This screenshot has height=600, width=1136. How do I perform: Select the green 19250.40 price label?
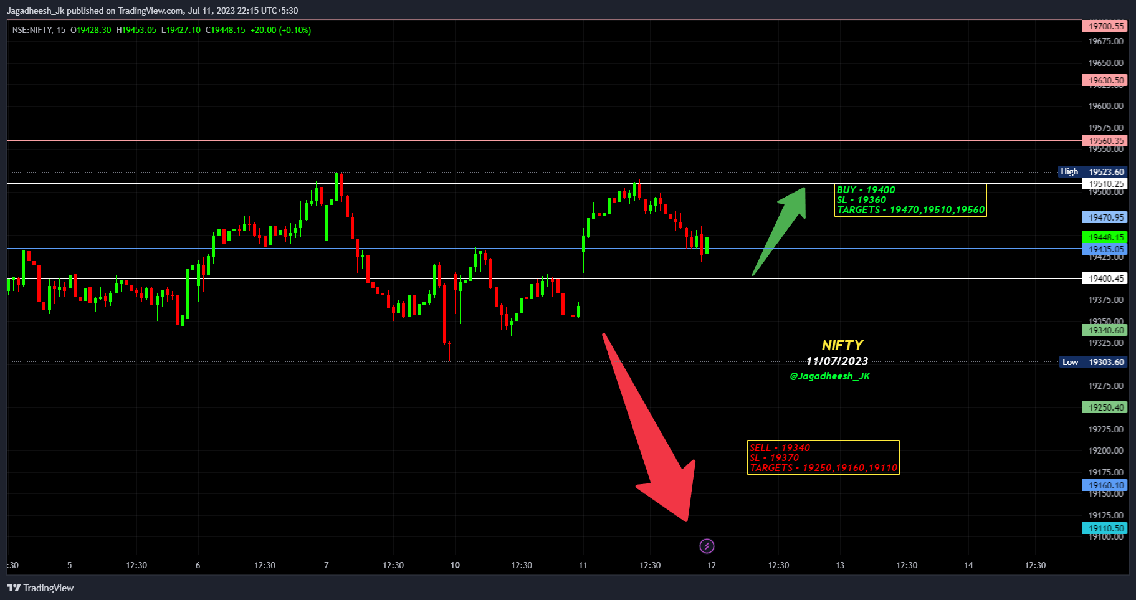click(x=1105, y=407)
